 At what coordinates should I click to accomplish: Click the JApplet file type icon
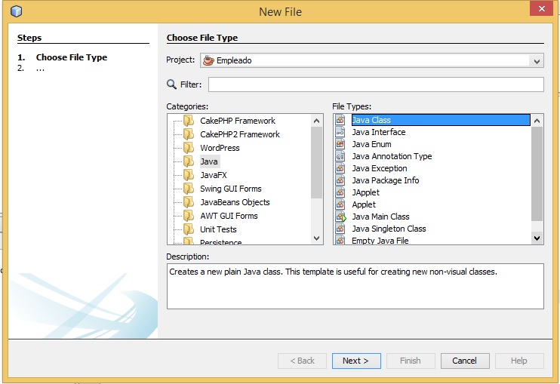coord(340,192)
